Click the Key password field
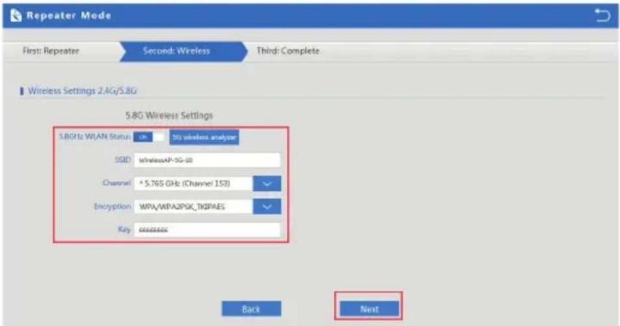Image resolution: width=620 pixels, height=326 pixels. click(207, 230)
